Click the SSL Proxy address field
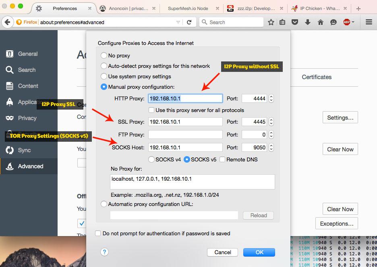The height and width of the screenshot is (267, 377). tap(185, 122)
